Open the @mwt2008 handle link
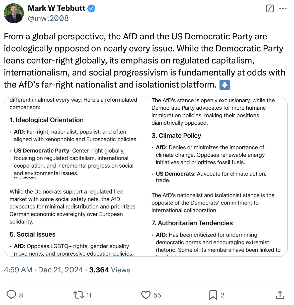Screen dimensions: 294x305 pos(48,18)
